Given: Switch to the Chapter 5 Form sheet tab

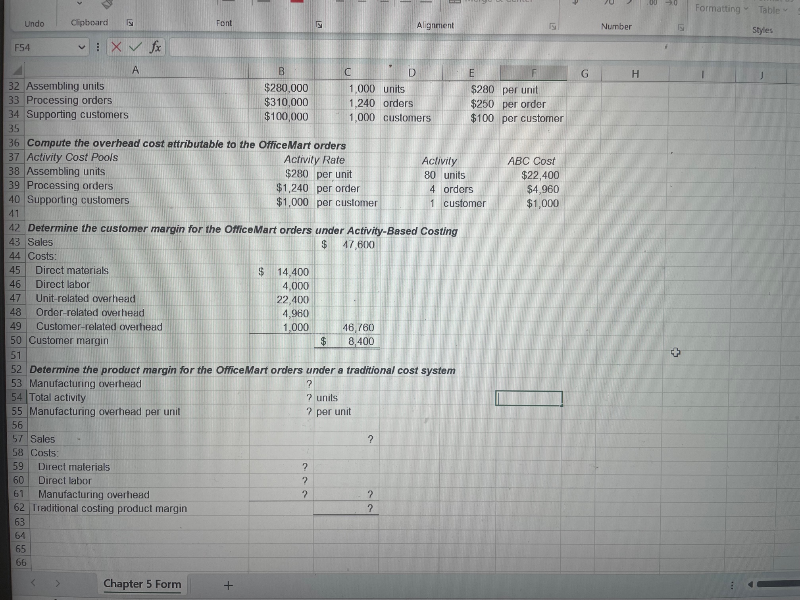Looking at the screenshot, I should click(x=142, y=584).
